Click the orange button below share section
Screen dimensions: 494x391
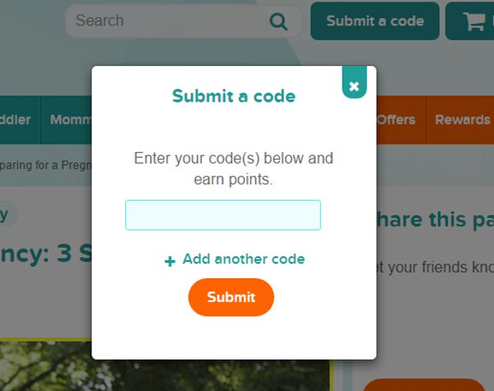[x=424, y=385]
